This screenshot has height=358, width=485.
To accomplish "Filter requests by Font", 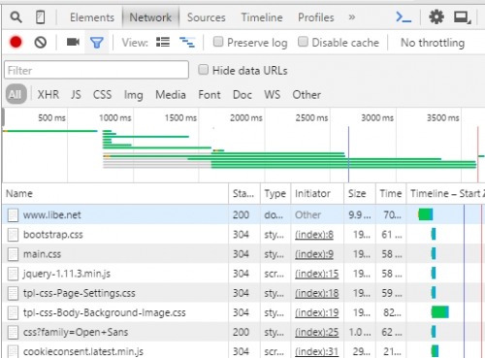I will 210,95.
